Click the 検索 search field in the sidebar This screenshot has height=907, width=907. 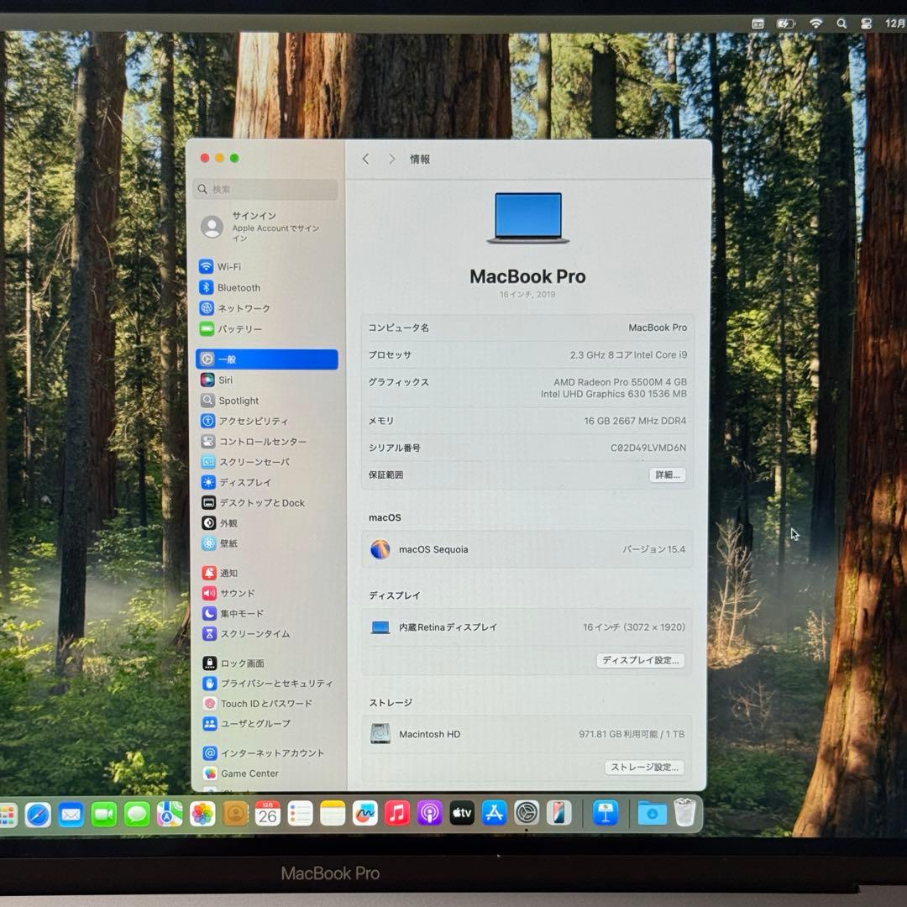tap(265, 189)
